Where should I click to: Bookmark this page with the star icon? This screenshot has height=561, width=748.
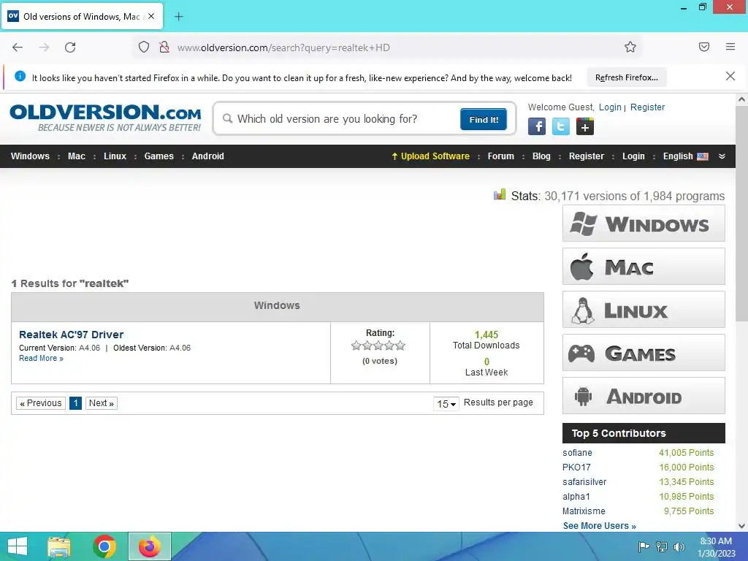click(630, 47)
